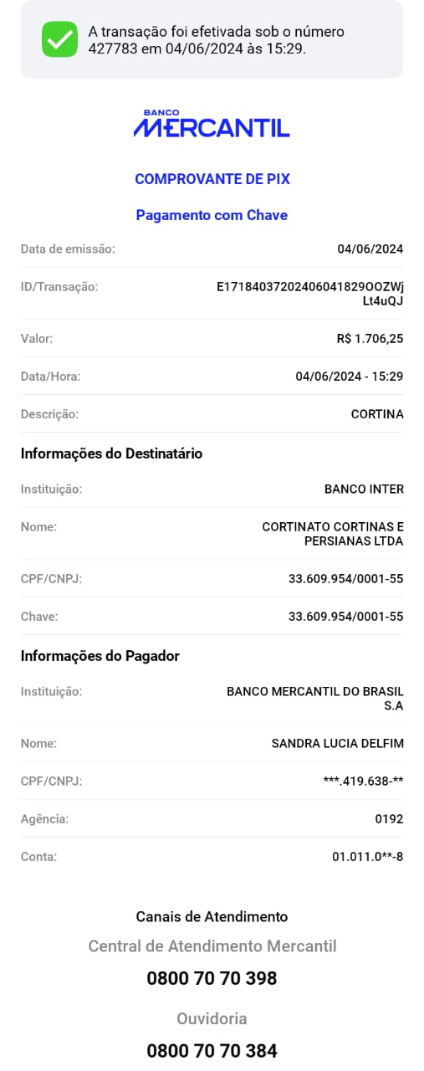This screenshot has height=1071, width=424.
Task: Click the transaction confirmation message banner
Action: 212,39
